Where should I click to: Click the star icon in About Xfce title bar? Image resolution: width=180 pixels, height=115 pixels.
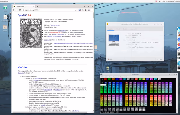(107, 24)
